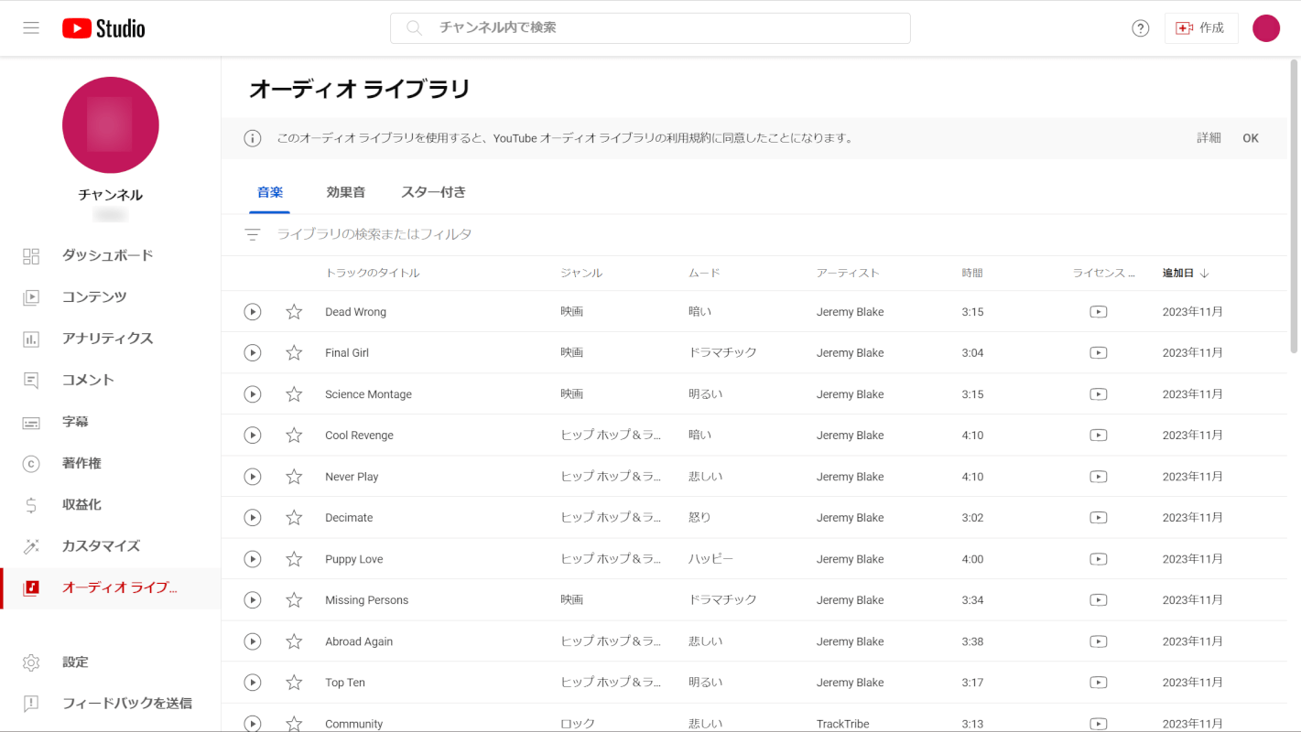This screenshot has width=1301, height=732.
Task: Play the Dead Wrong track
Action: click(x=253, y=312)
